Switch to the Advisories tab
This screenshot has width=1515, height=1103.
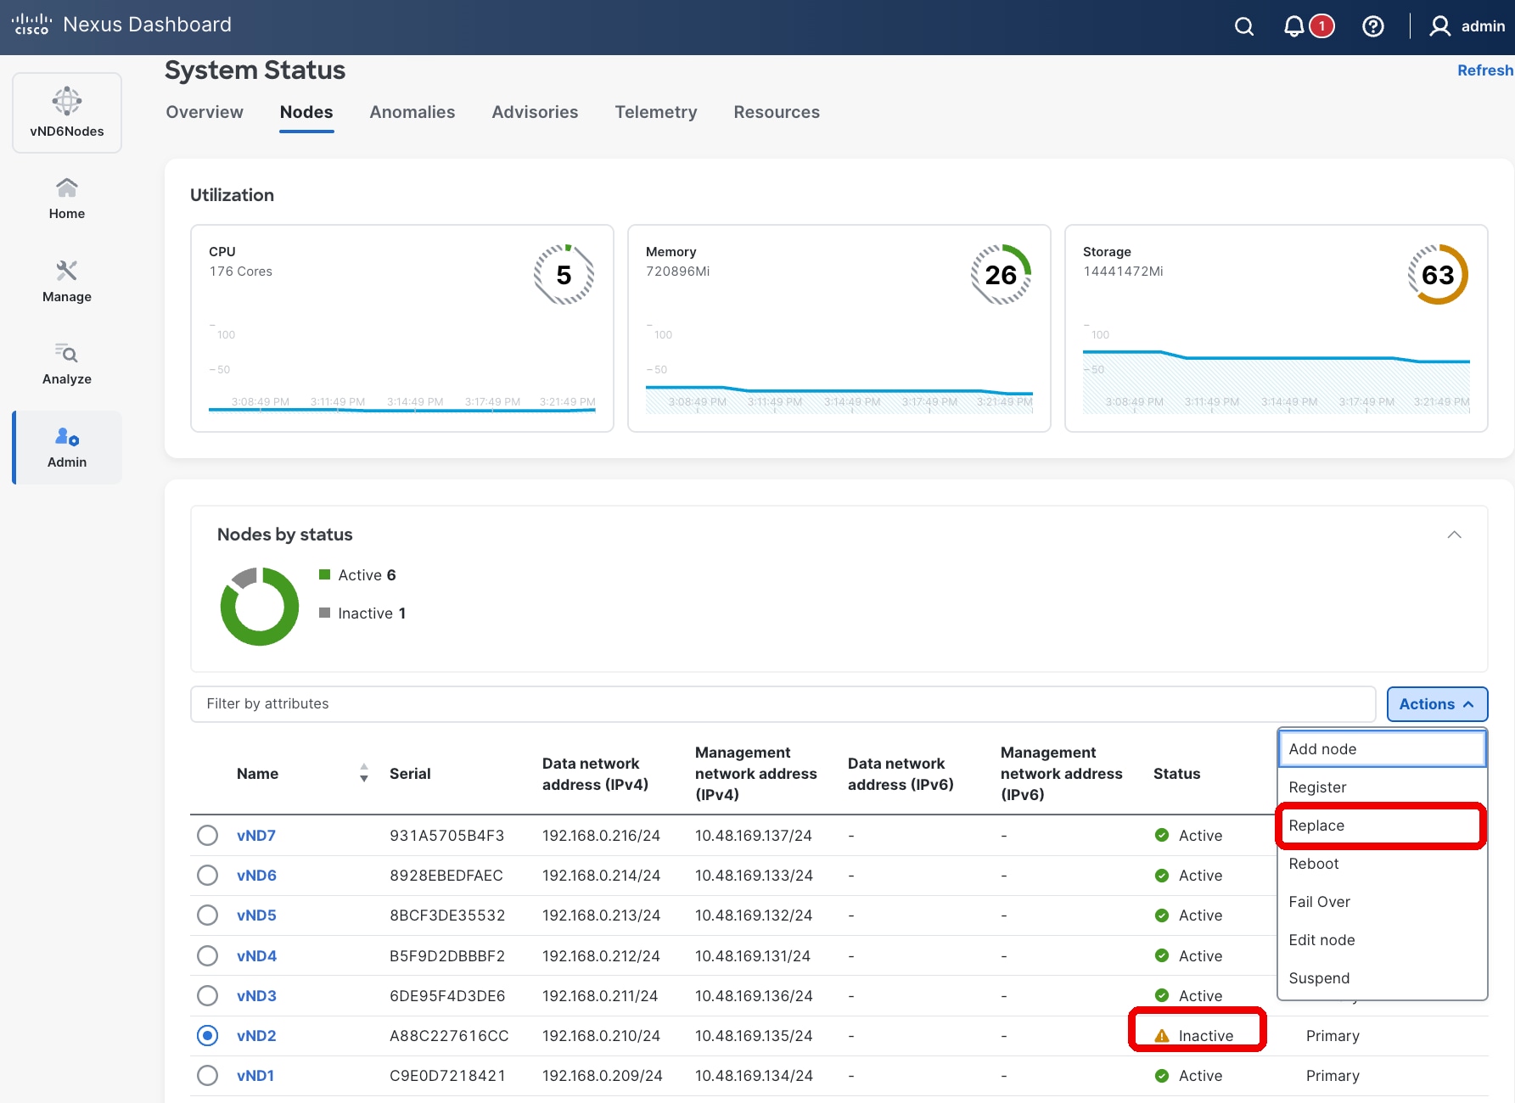point(535,112)
